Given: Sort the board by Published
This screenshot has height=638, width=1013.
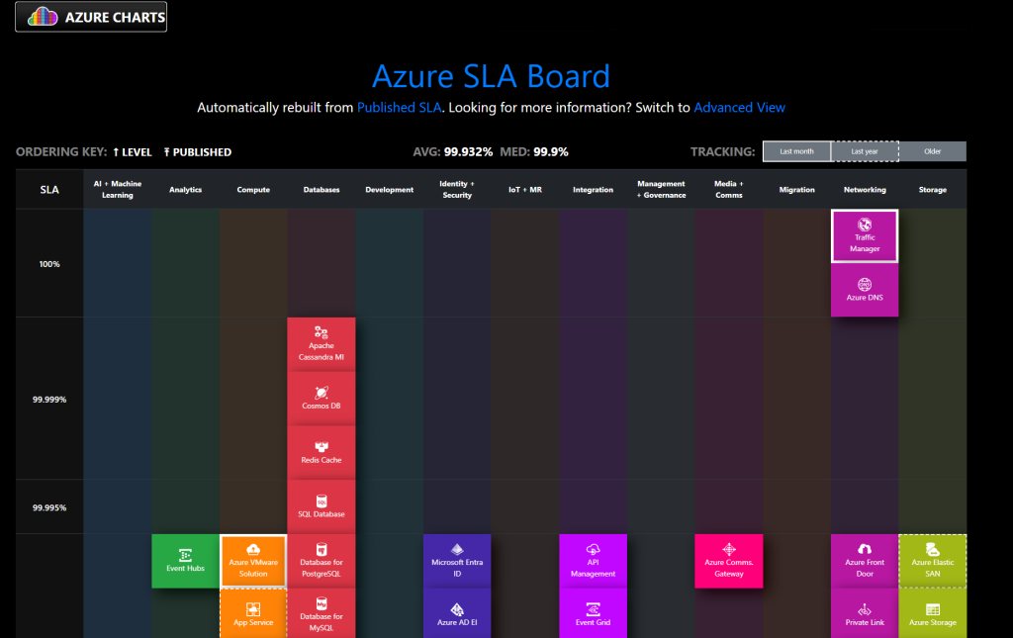Looking at the screenshot, I should pyautogui.click(x=197, y=152).
